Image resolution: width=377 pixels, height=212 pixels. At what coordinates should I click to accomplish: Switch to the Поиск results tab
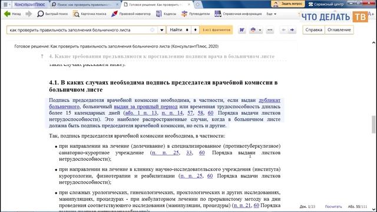click(83, 5)
